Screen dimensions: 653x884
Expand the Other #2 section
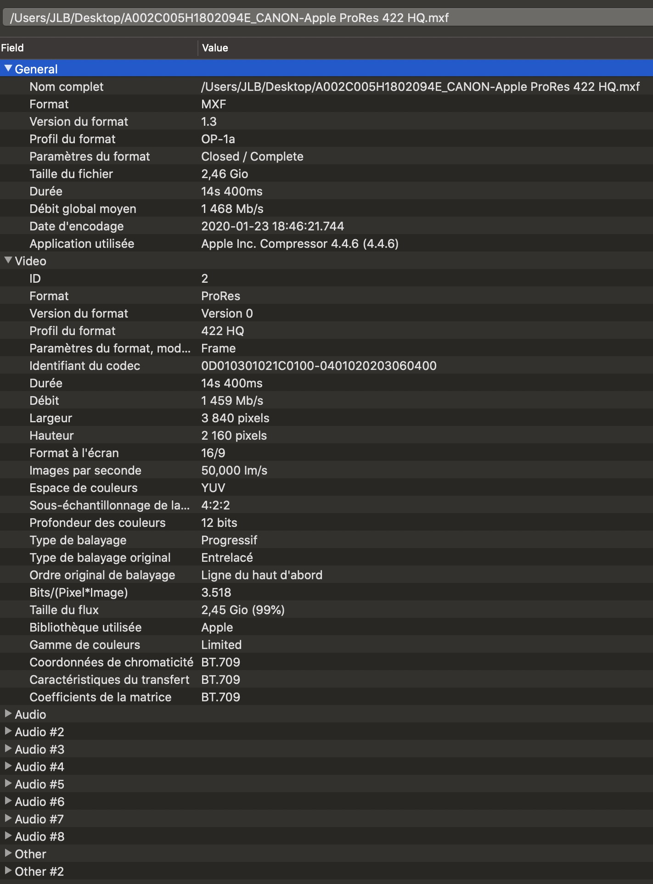pyautogui.click(x=8, y=871)
